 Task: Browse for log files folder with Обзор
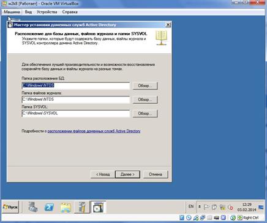145,100
